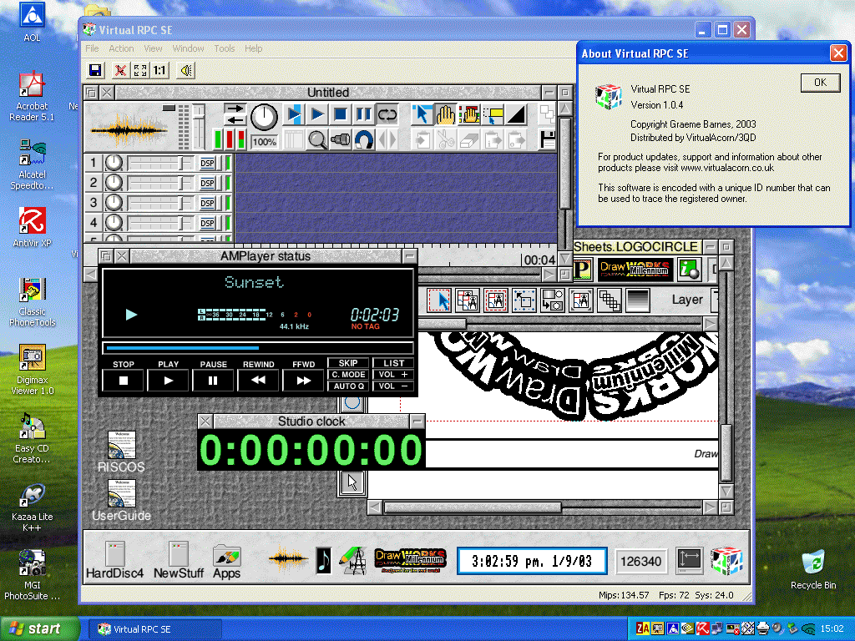This screenshot has height=641, width=855.
Task: Click the DSP button on track 1
Action: tap(207, 163)
